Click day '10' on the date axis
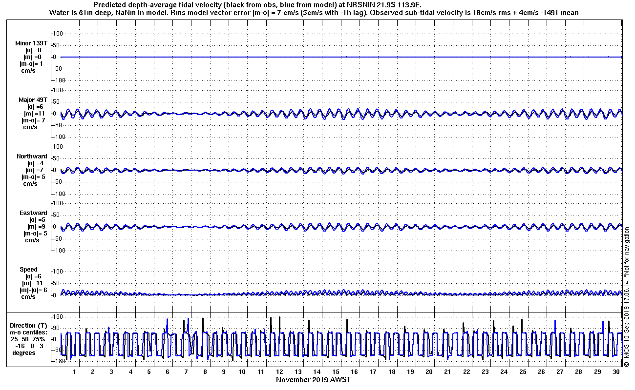Screen dimensions: 635x390 [242, 372]
